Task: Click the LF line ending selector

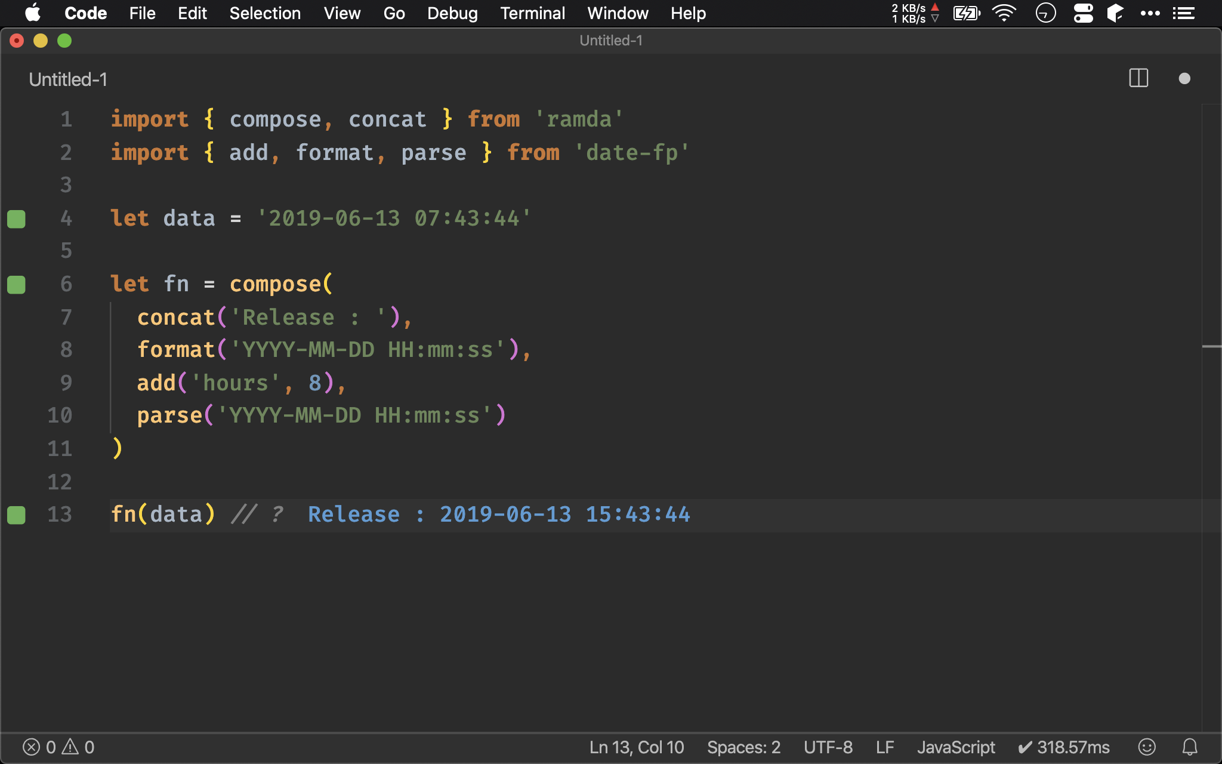Action: (x=886, y=745)
